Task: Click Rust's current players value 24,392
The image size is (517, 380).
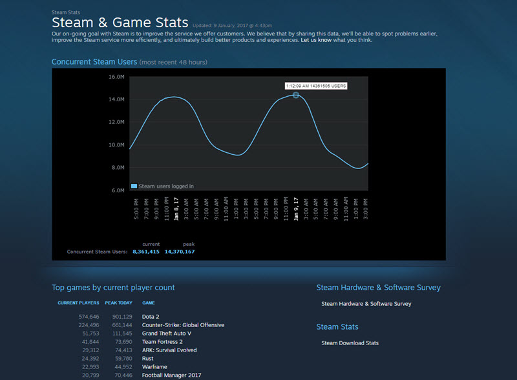Action: [90, 359]
